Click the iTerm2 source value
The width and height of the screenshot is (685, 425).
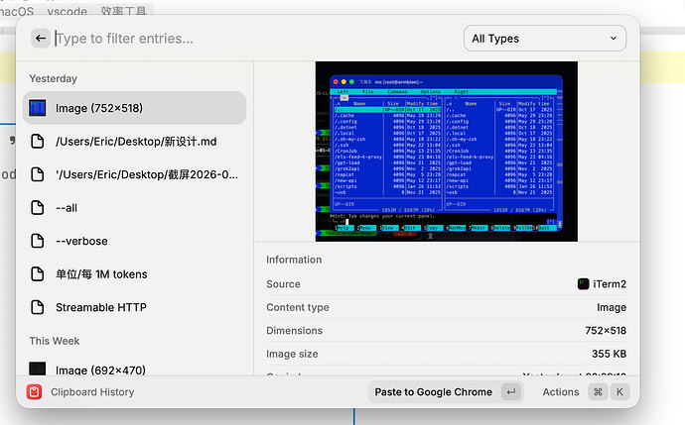tap(609, 283)
